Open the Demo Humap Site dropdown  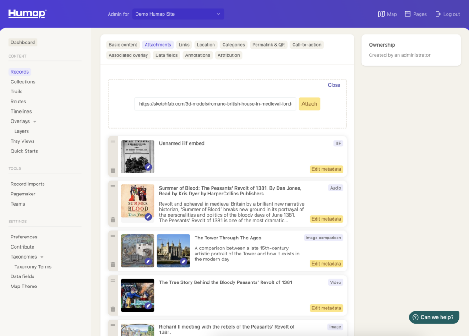(x=178, y=14)
